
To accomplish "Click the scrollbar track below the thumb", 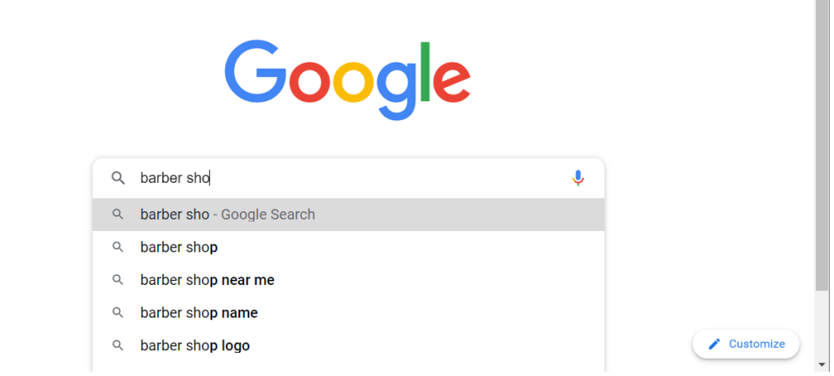I will coord(822,324).
